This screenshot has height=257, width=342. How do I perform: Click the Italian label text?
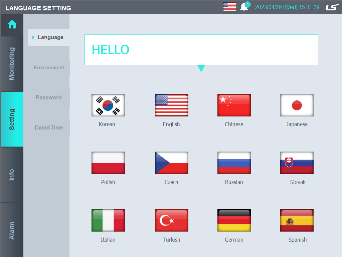[x=108, y=240]
